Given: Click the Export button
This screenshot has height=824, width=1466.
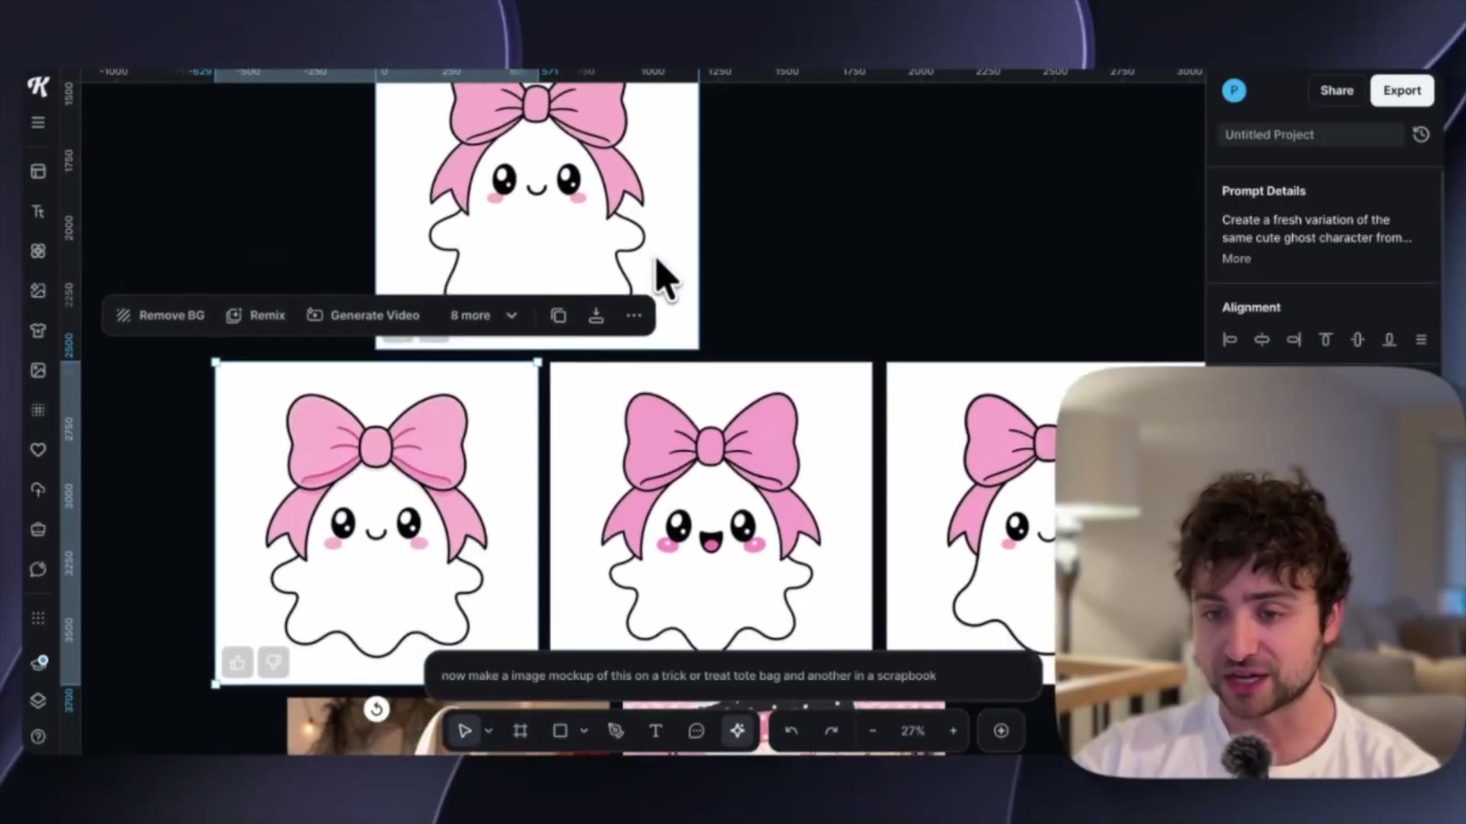Looking at the screenshot, I should tap(1402, 90).
